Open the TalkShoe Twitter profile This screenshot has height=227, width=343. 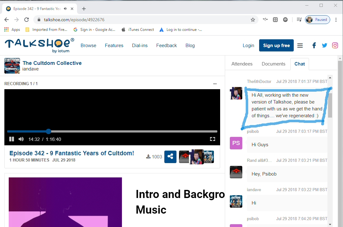325,46
